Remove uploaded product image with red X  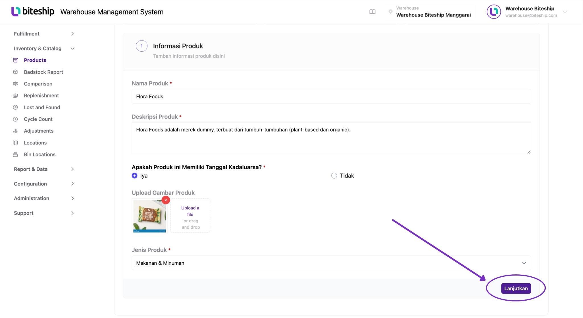point(166,200)
